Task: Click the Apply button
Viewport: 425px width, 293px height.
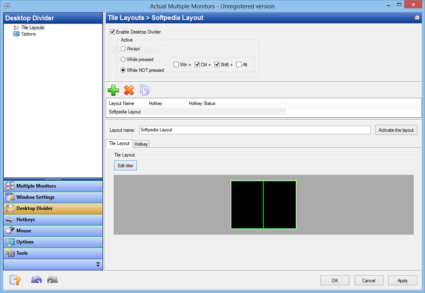Action: [403, 281]
